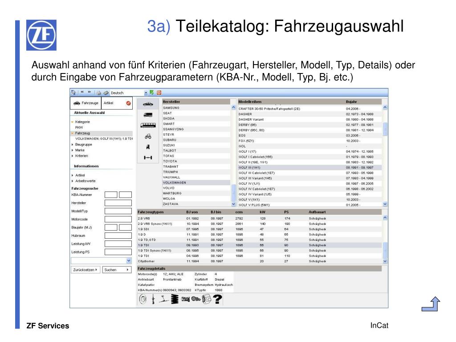456x342 pixels.
Task: Open the Deutsch language dropdown
Action: coord(146,93)
